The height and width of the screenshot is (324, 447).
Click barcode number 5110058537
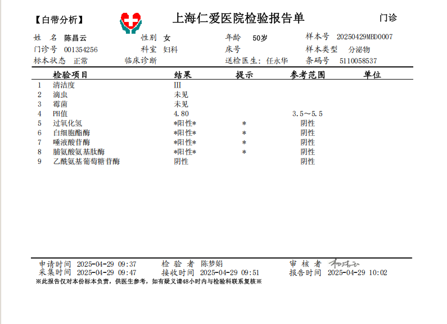point(358,61)
